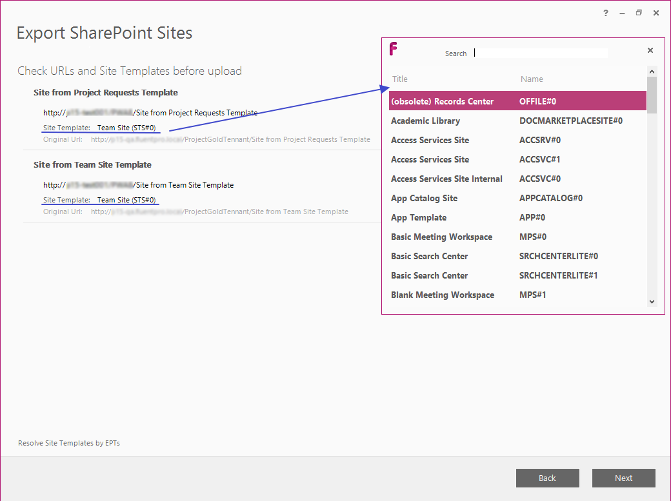The width and height of the screenshot is (671, 501).
Task: Proceed with the Next button
Action: coord(623,478)
